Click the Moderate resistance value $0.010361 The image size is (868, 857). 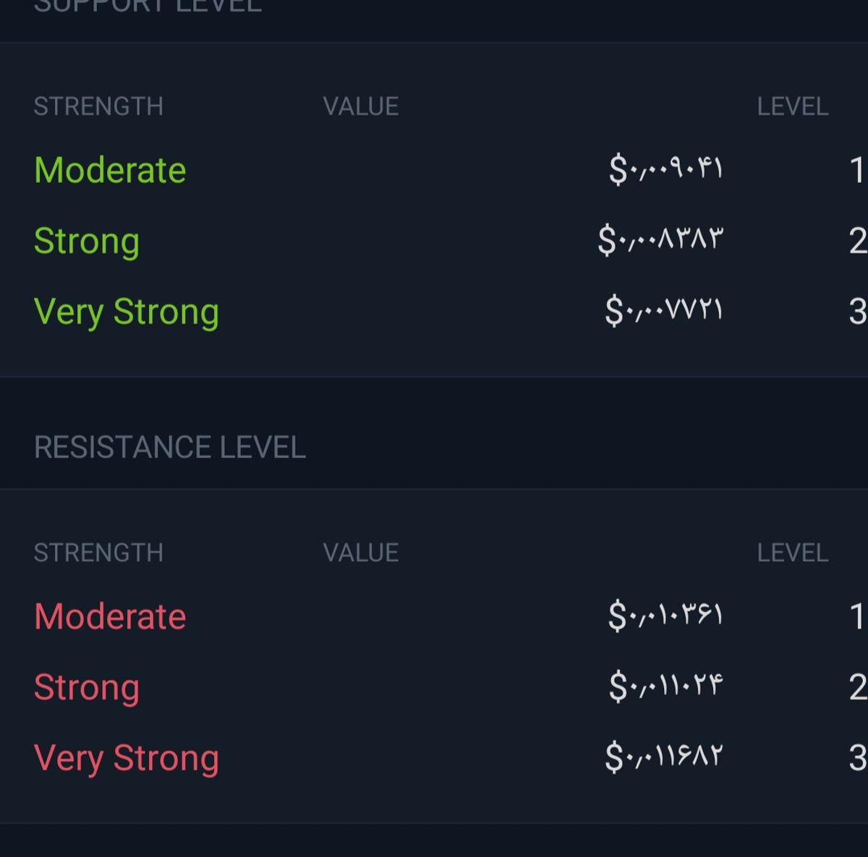pos(665,616)
